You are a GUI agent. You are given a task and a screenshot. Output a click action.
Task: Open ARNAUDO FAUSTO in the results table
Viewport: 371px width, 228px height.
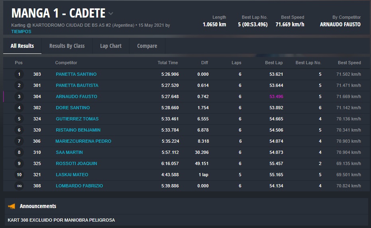coord(77,96)
